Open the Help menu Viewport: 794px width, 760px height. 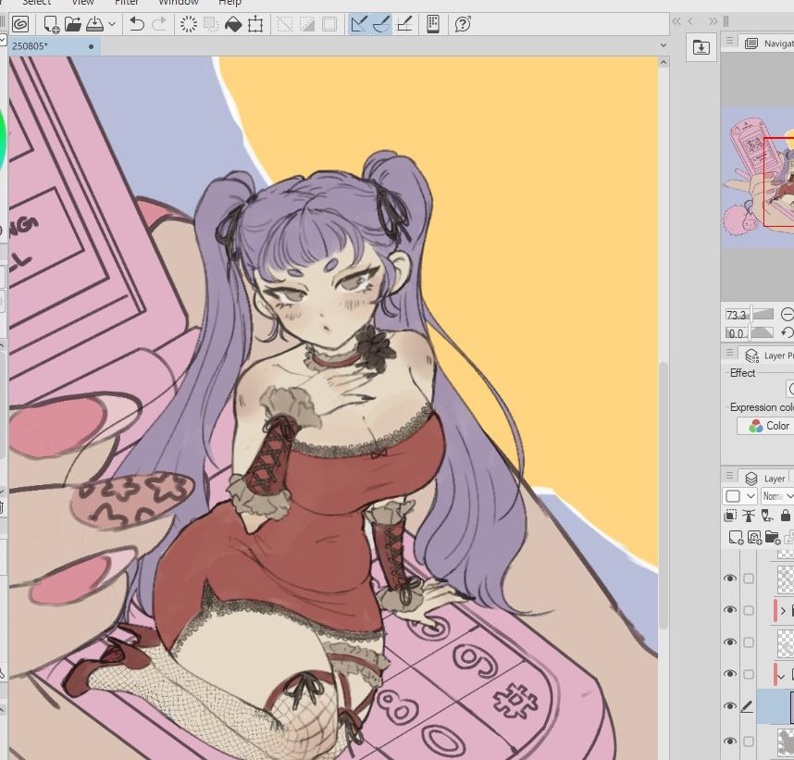point(230,3)
